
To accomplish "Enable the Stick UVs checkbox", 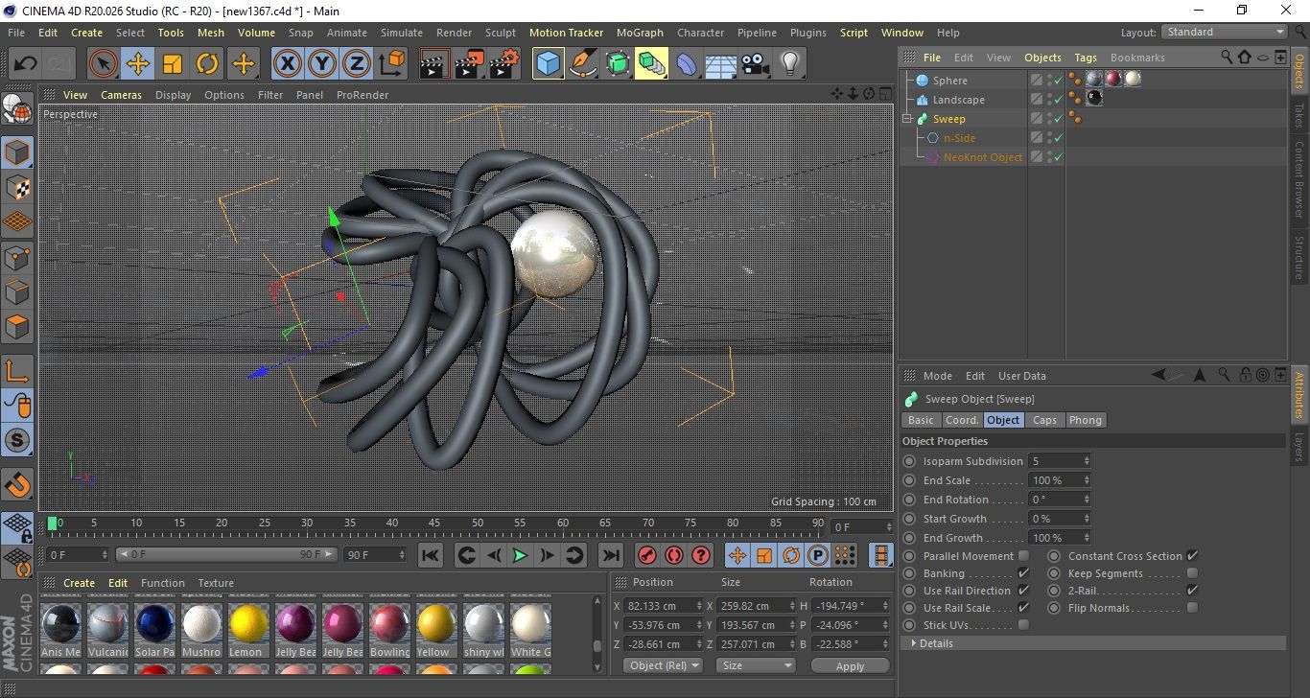I will coord(1023,625).
